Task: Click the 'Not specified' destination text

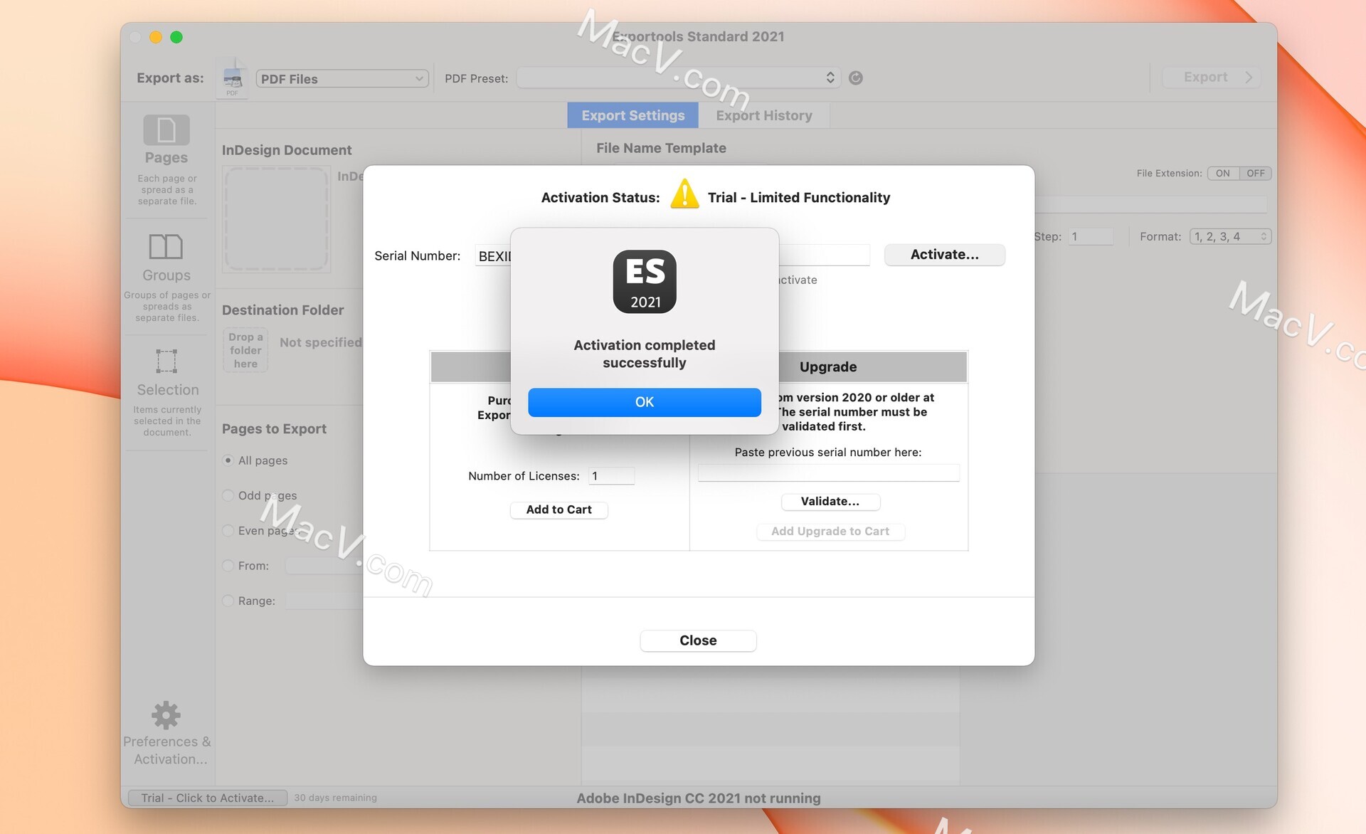Action: [x=321, y=342]
